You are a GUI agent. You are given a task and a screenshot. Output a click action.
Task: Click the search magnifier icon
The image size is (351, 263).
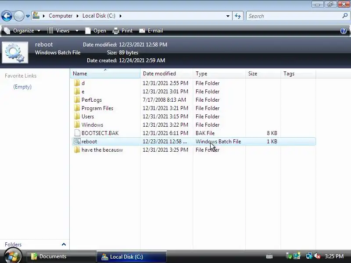coord(345,16)
